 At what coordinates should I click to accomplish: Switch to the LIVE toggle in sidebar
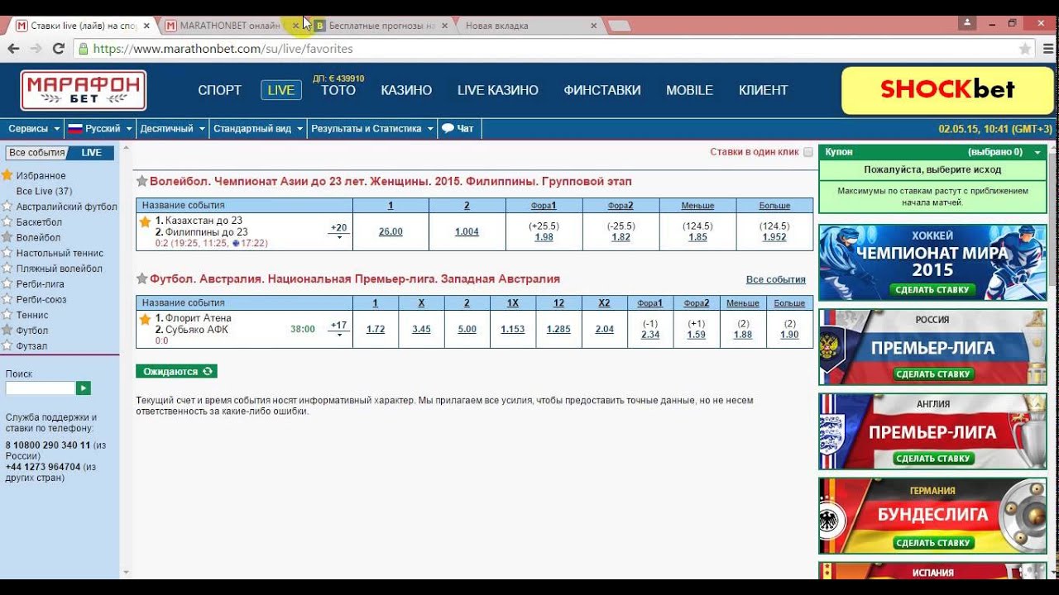point(92,153)
